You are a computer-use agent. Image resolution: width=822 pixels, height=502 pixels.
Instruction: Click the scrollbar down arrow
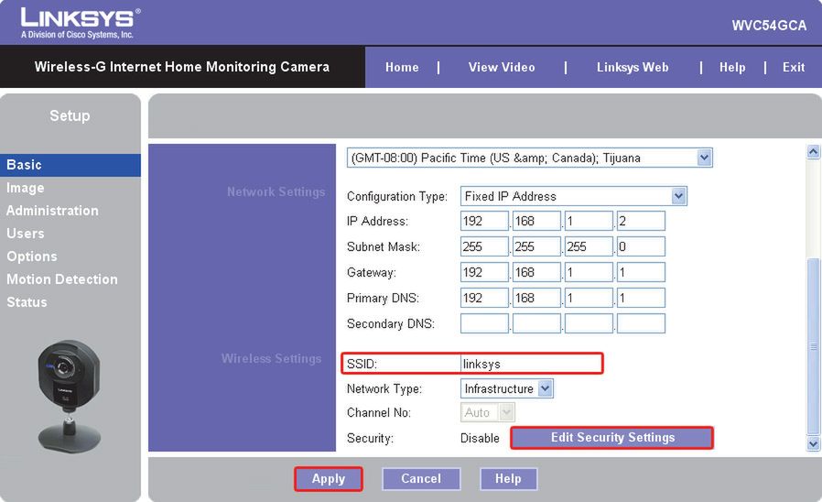pyautogui.click(x=813, y=443)
